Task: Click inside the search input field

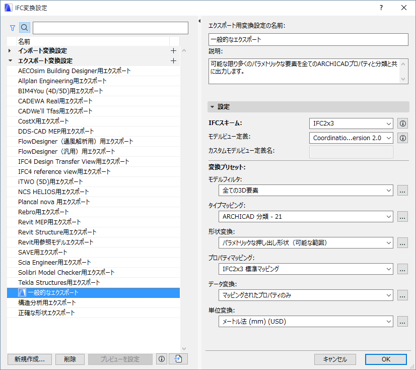Action: (110, 27)
